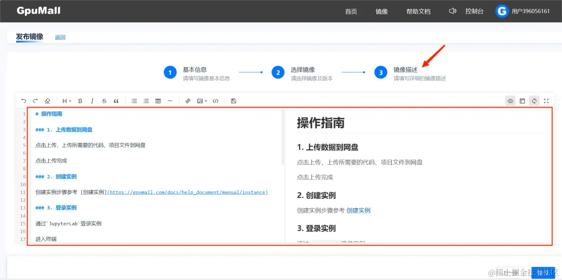Select the 发布镜像 tab heading
Image resolution: width=562 pixels, height=280 pixels.
(x=30, y=37)
